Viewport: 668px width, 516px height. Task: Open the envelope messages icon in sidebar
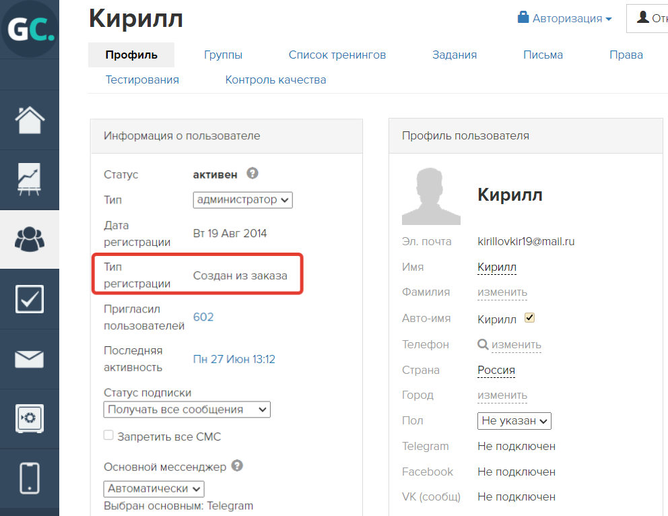point(30,359)
